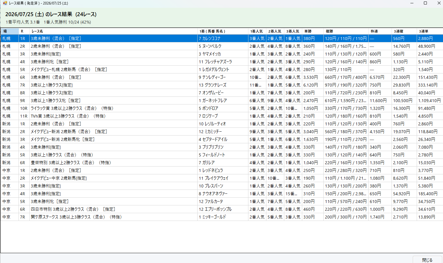Click the 3着人気 column header
This screenshot has width=443, height=263.
click(x=293, y=31)
